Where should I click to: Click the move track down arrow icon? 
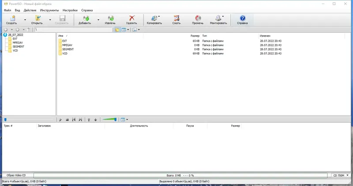point(95,119)
